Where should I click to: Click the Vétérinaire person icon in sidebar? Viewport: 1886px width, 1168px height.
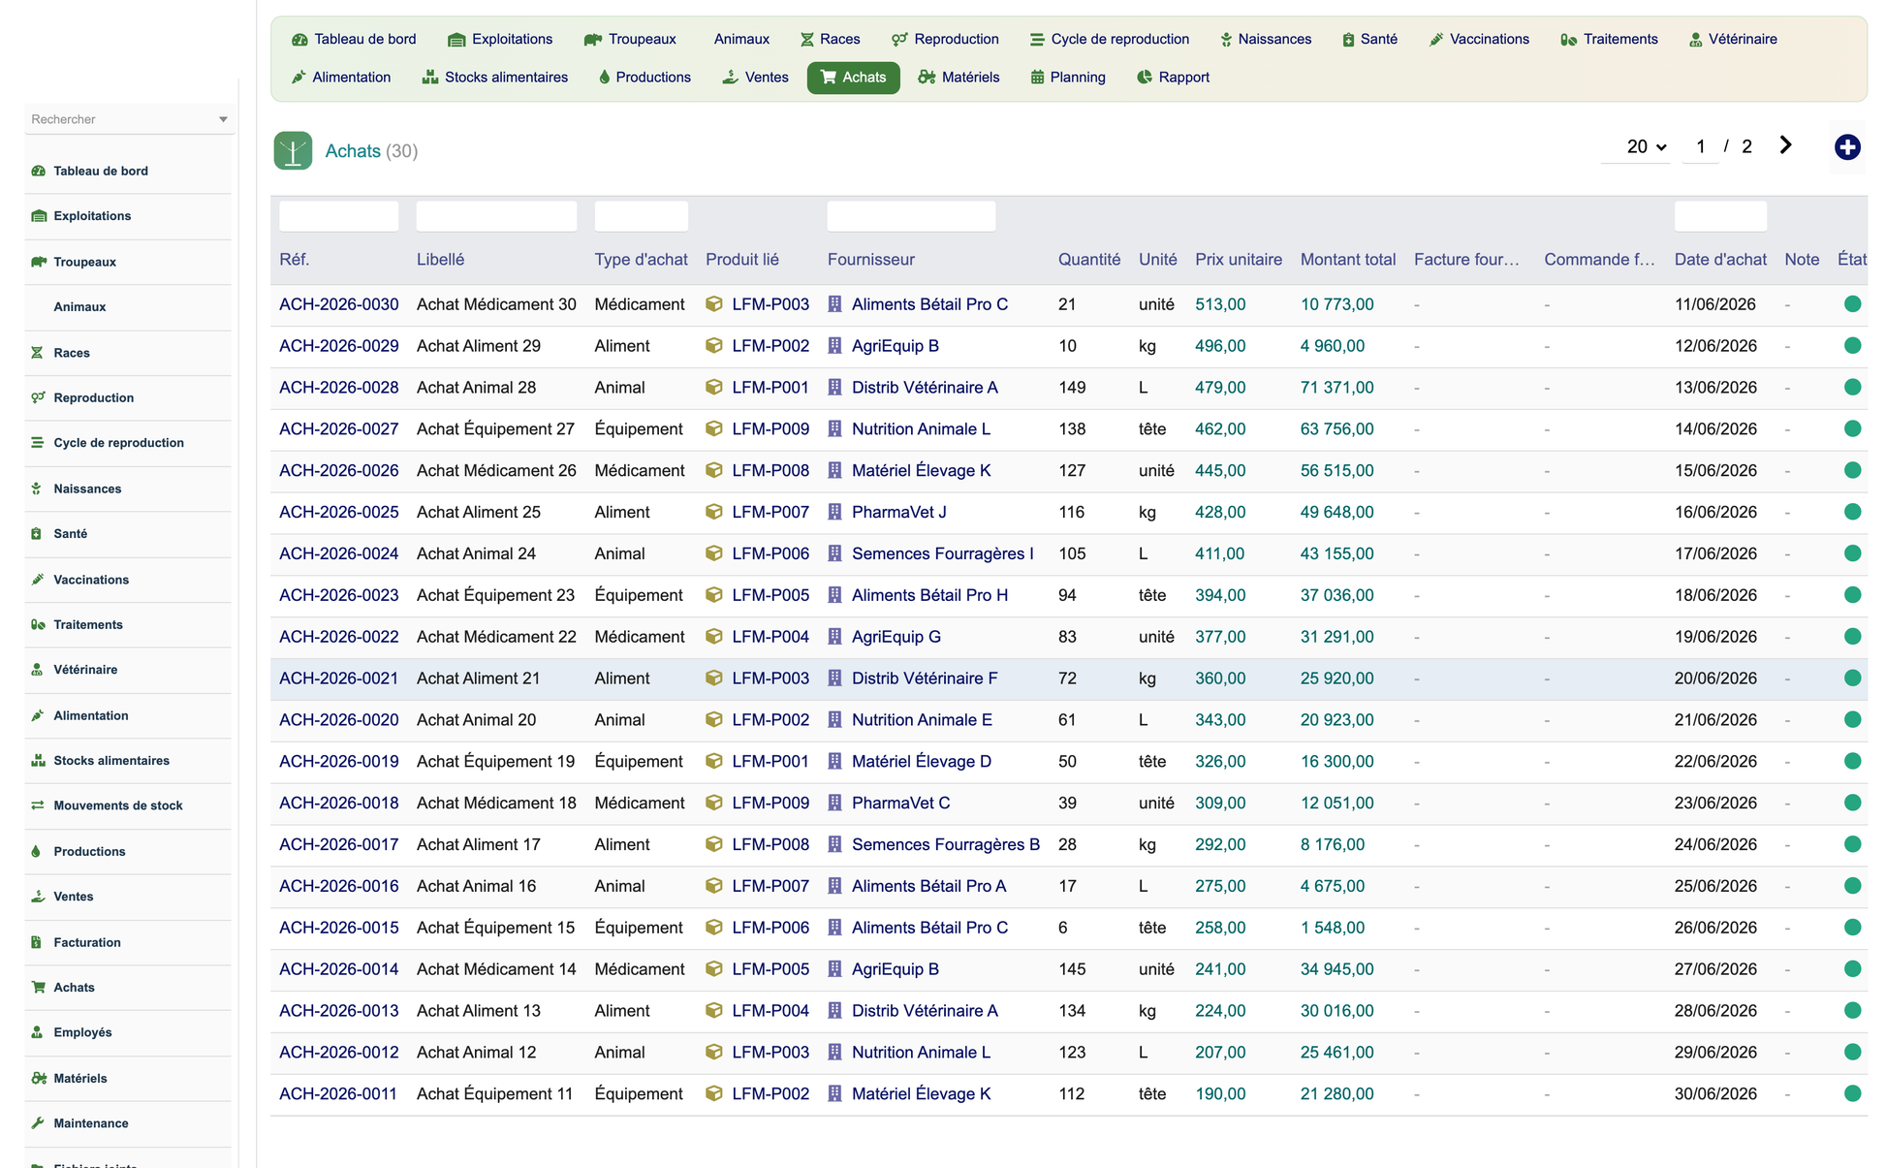pos(37,670)
